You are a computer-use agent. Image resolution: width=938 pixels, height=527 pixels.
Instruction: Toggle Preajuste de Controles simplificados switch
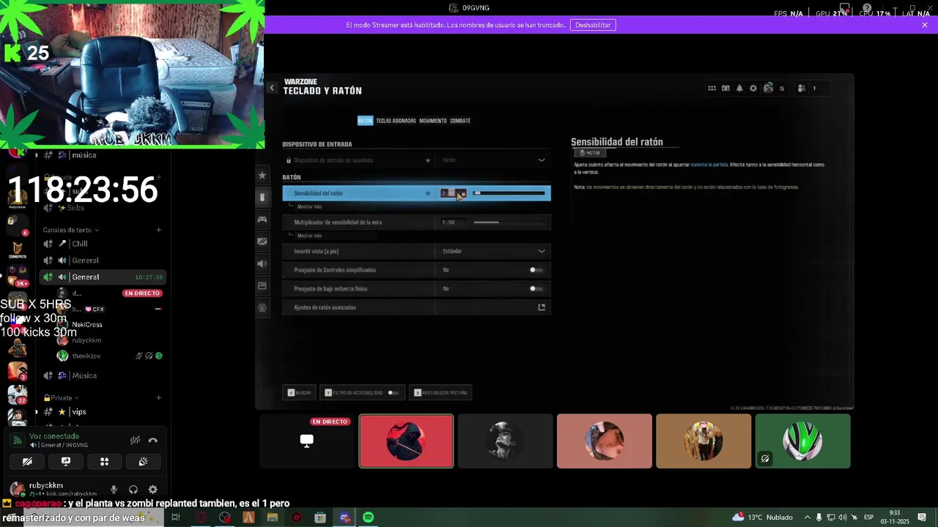(536, 270)
